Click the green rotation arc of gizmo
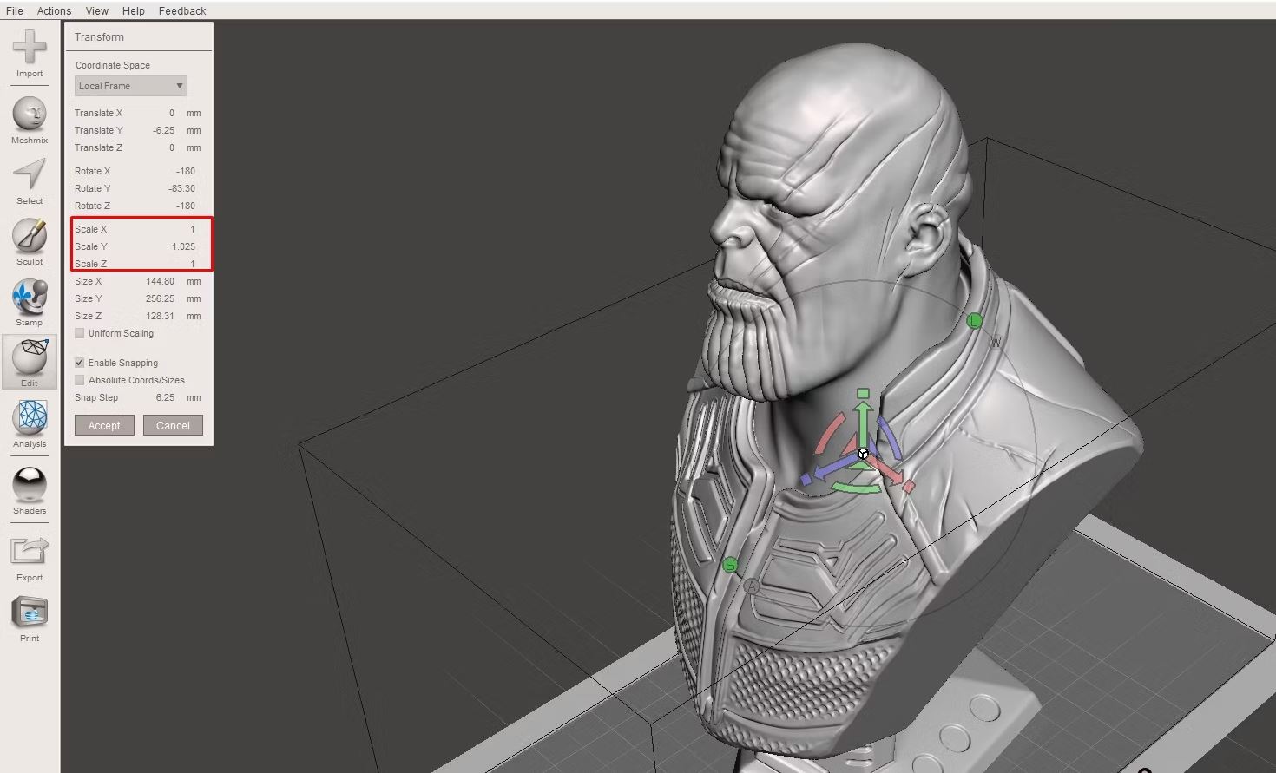 pyautogui.click(x=857, y=488)
